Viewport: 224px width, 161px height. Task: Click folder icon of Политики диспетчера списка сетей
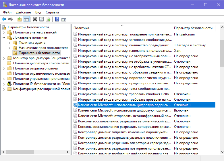(9, 63)
